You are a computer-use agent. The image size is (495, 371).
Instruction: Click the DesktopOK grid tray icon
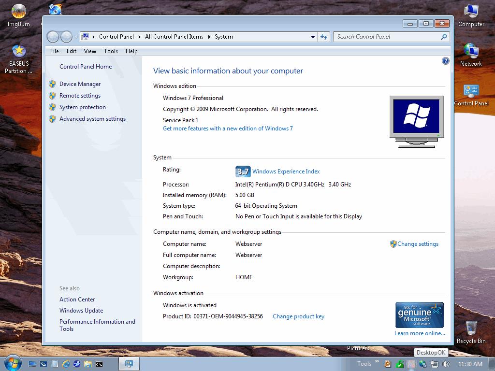(411, 364)
